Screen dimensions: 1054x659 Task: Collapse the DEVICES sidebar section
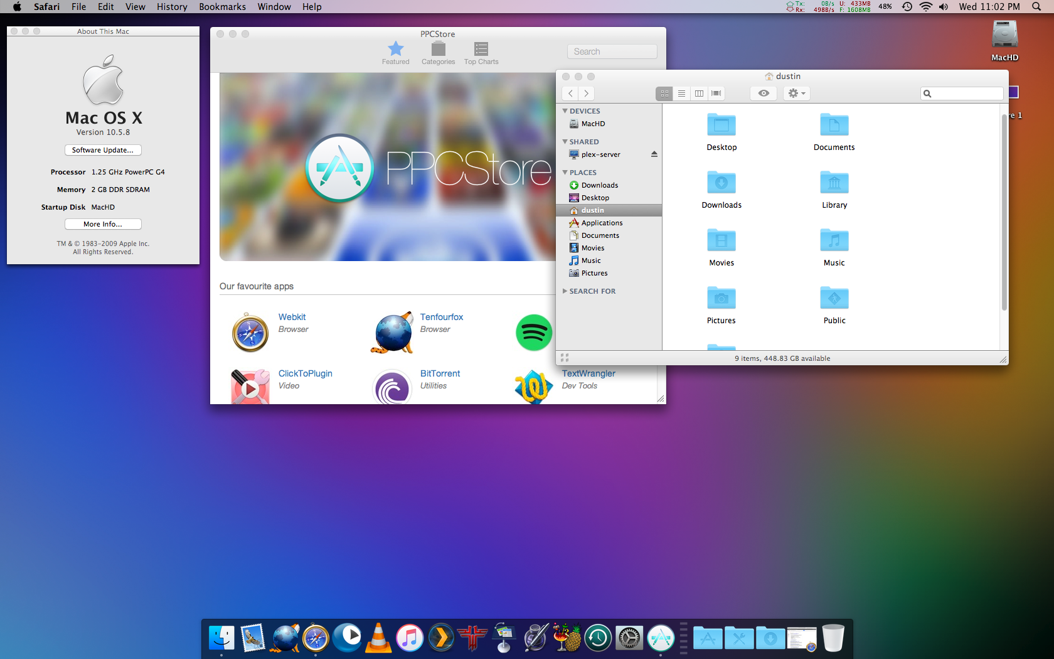click(565, 111)
